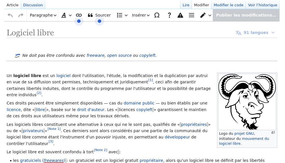Select the Modifier tab
Image resolution: width=285 pixels, height=163 pixels.
click(201, 5)
